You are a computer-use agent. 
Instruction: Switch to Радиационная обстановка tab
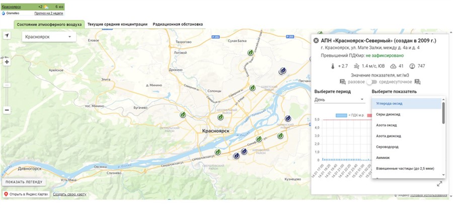pos(178,25)
